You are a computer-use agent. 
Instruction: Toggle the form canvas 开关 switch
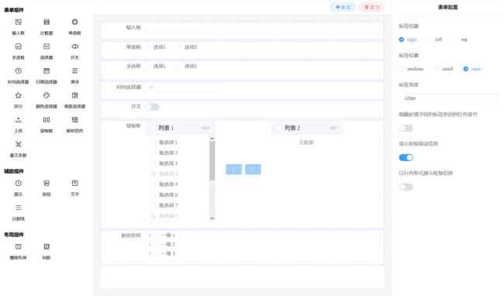(x=153, y=107)
